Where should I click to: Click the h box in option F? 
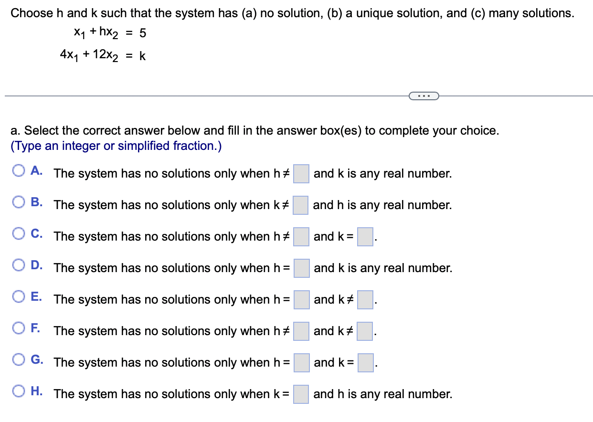click(301, 332)
